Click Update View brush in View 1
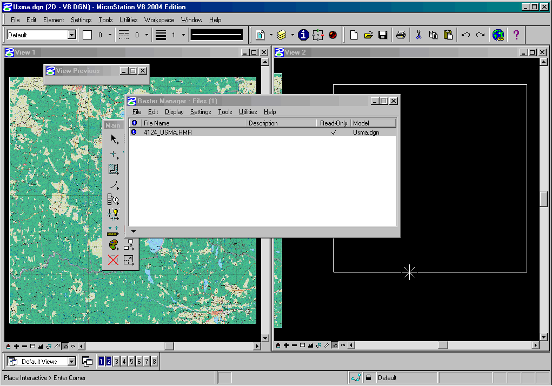Image resolution: width=552 pixels, height=386 pixels. [x=9, y=346]
